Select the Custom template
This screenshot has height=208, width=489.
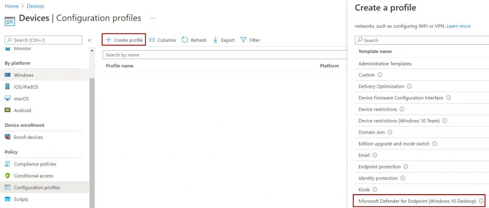(366, 75)
